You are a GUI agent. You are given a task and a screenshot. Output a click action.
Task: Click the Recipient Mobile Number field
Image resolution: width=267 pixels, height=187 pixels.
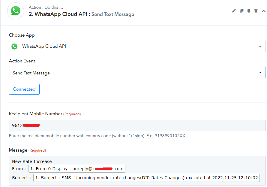point(137,125)
